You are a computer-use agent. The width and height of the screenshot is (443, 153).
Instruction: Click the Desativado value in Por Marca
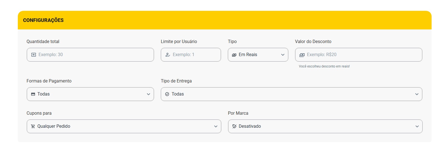click(x=250, y=126)
